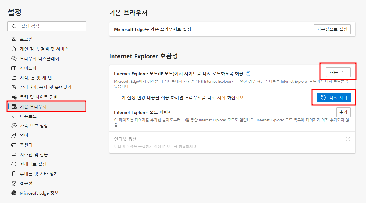
Task: Open 시작, 홈 및 새 탭 settings
Action: coord(47,78)
